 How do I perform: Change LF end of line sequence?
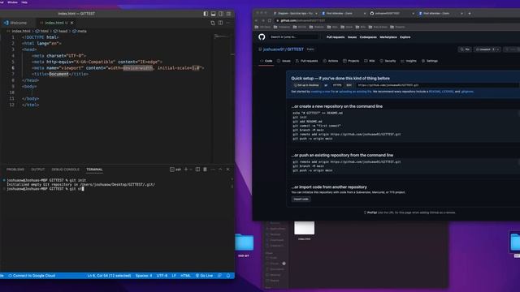coord(174,276)
